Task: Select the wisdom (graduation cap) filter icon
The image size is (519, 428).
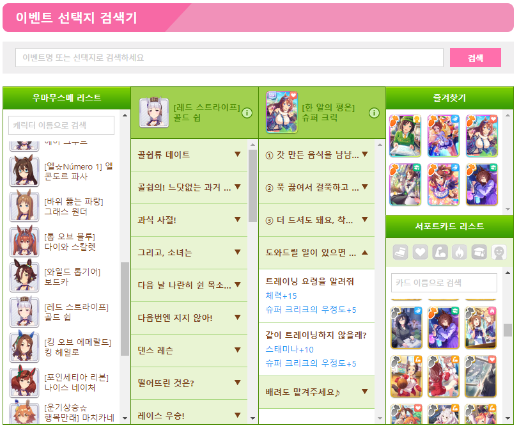Action: [479, 253]
